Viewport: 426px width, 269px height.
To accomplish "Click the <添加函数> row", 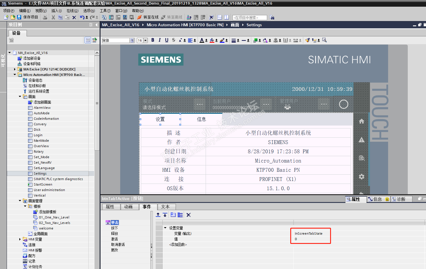I will (x=178, y=245).
